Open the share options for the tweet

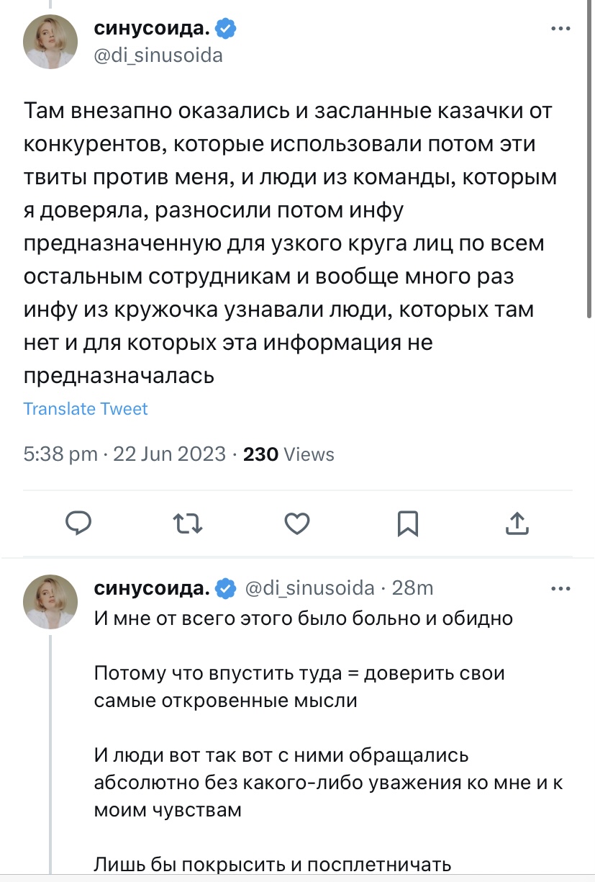517,523
